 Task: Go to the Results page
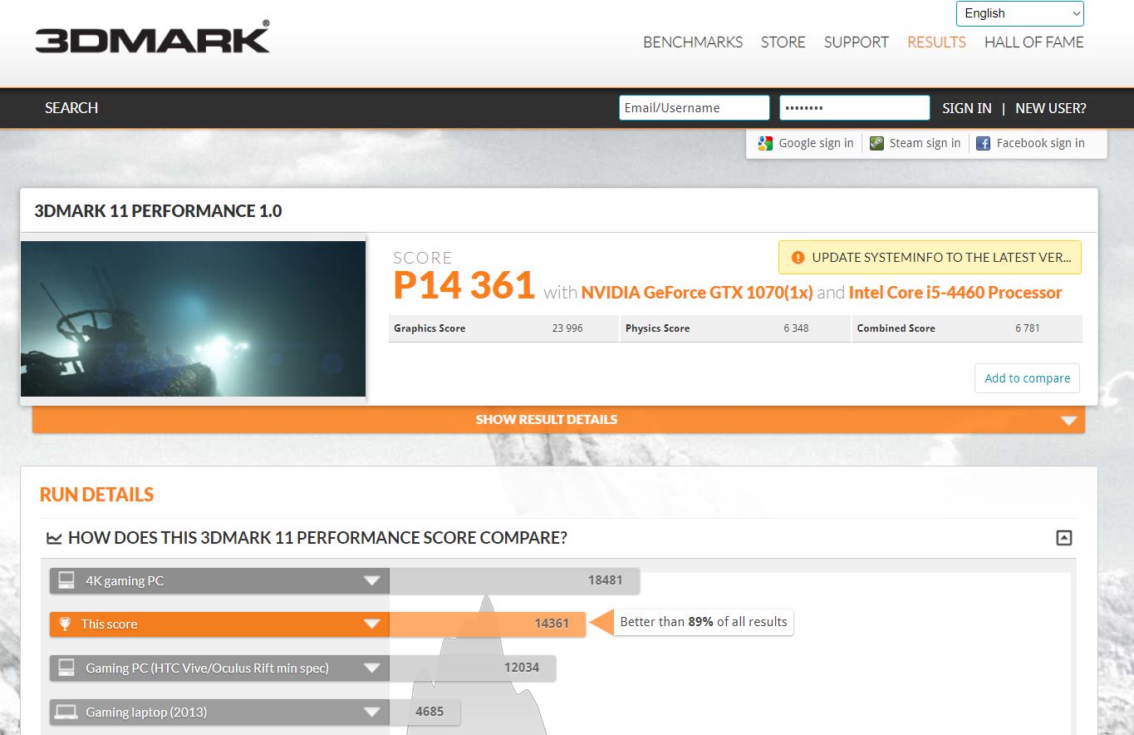tap(936, 42)
